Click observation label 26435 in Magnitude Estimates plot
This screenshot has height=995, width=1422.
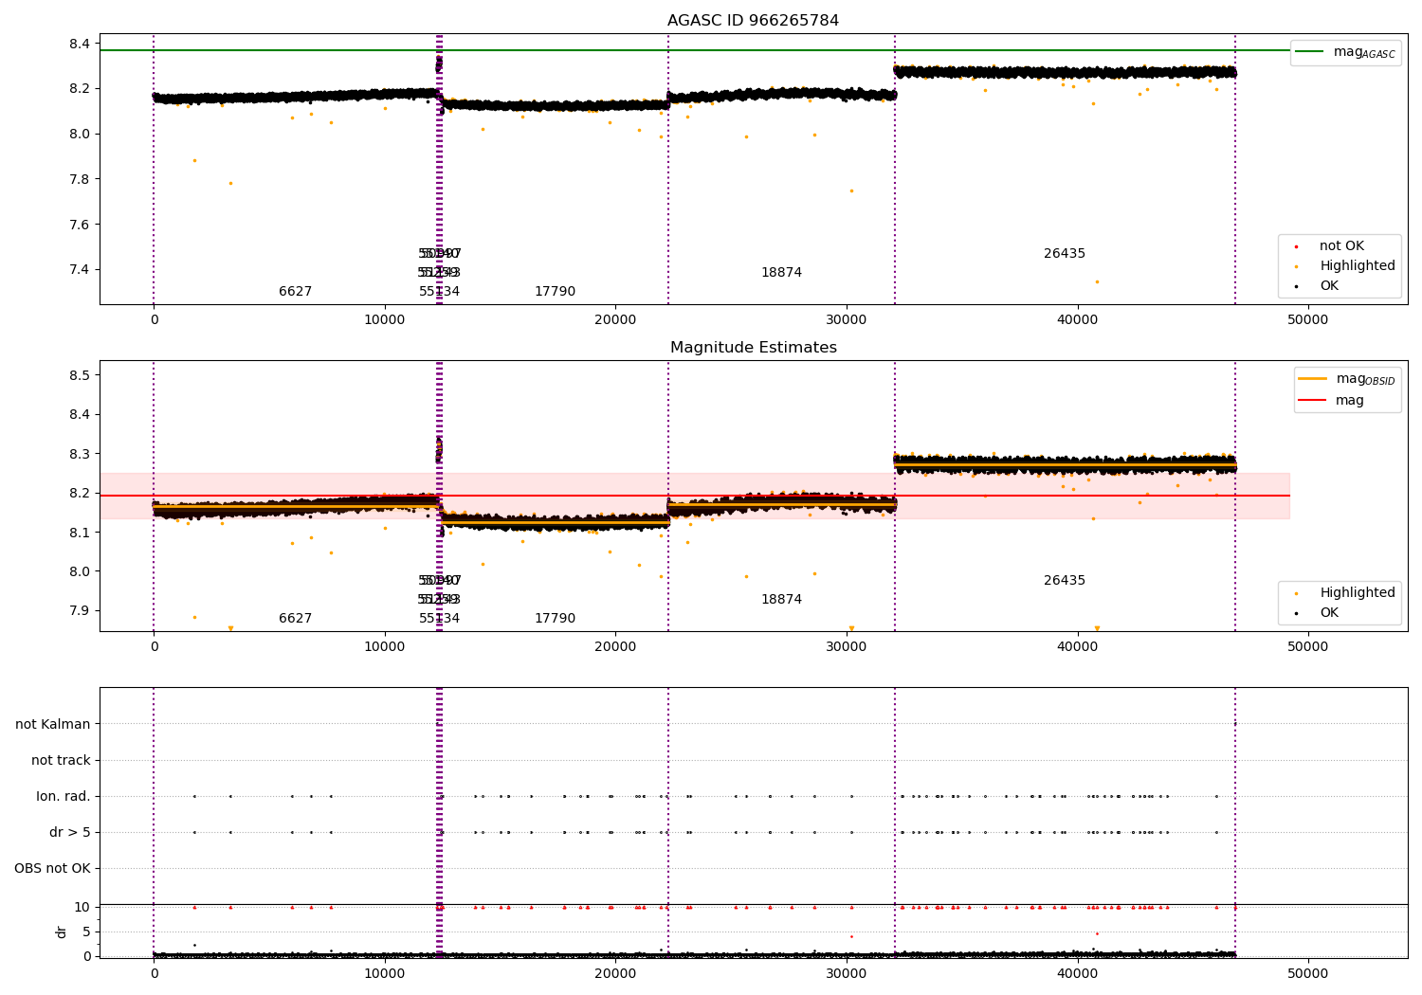coord(1065,581)
